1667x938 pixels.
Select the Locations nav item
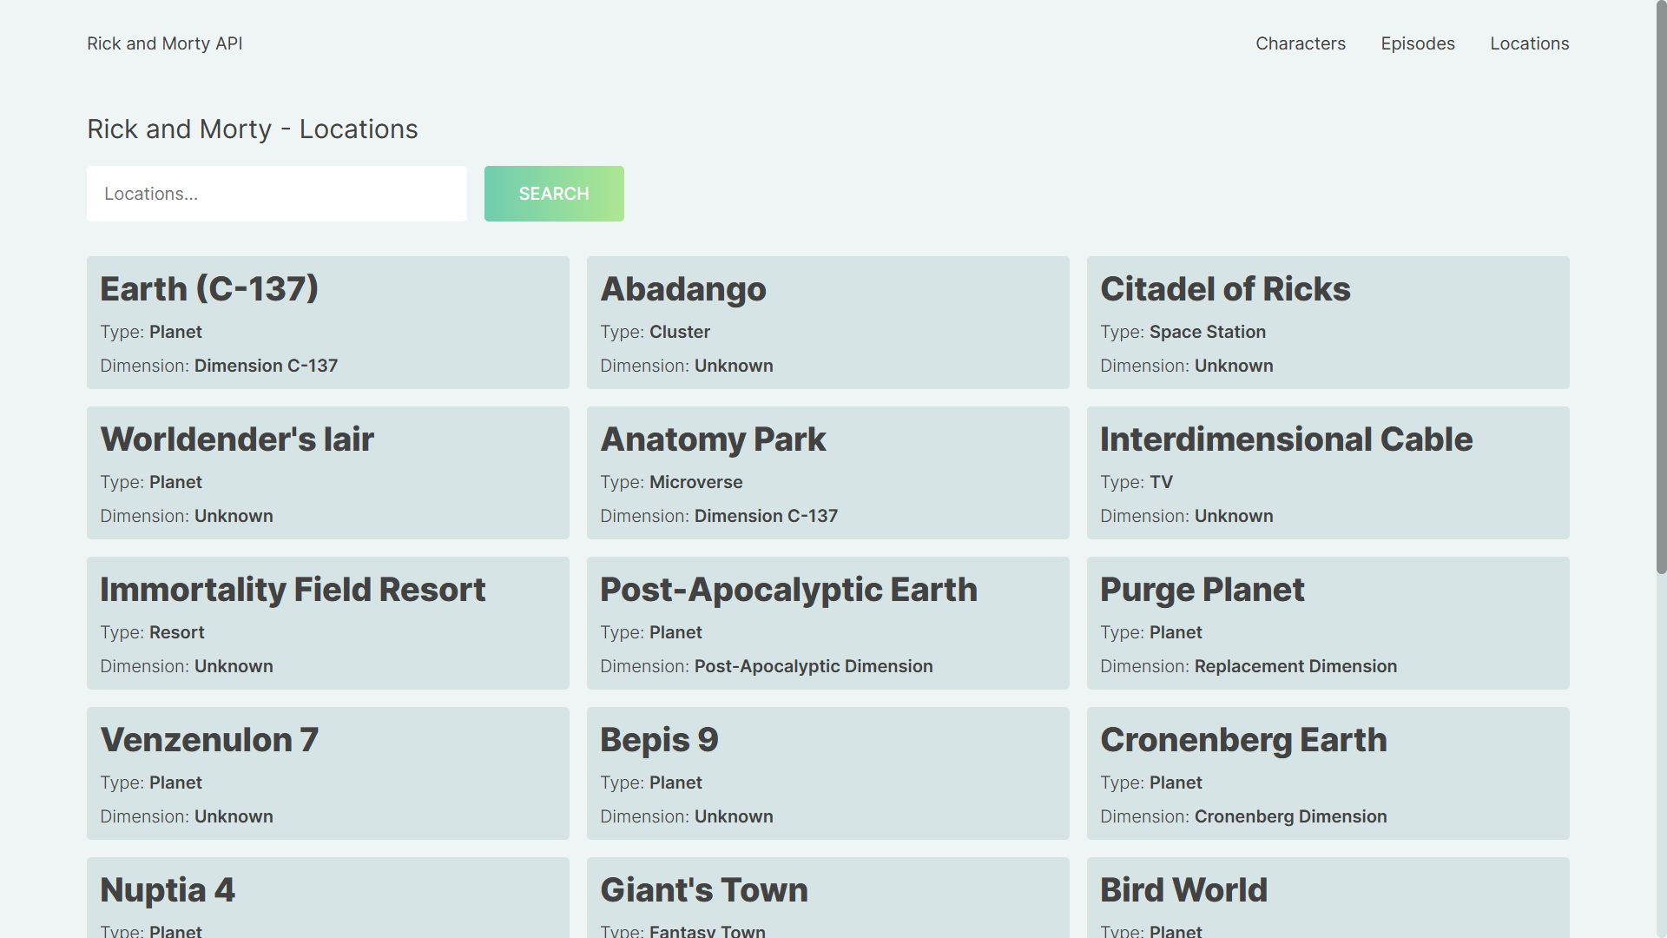point(1529,43)
